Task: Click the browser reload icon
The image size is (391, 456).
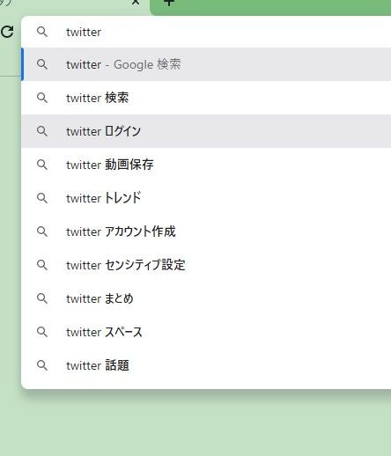Action: coord(7,32)
